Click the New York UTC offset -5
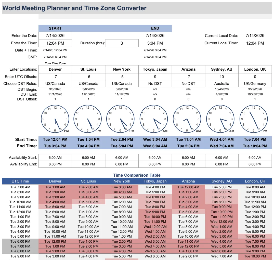 (122, 77)
